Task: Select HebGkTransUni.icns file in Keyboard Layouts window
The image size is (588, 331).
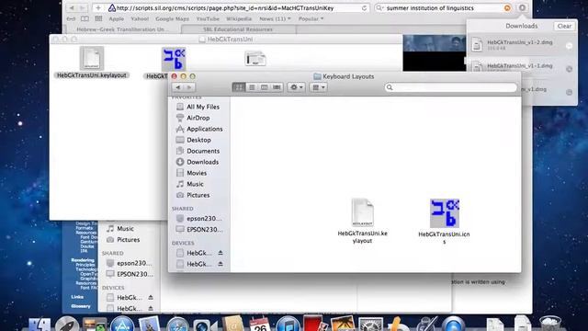Action: (444, 222)
